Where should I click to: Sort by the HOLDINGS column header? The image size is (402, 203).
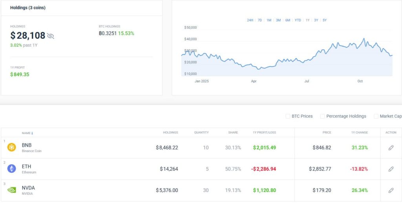pos(170,133)
